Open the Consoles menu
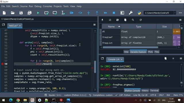 pyautogui.click(x=47, y=6)
